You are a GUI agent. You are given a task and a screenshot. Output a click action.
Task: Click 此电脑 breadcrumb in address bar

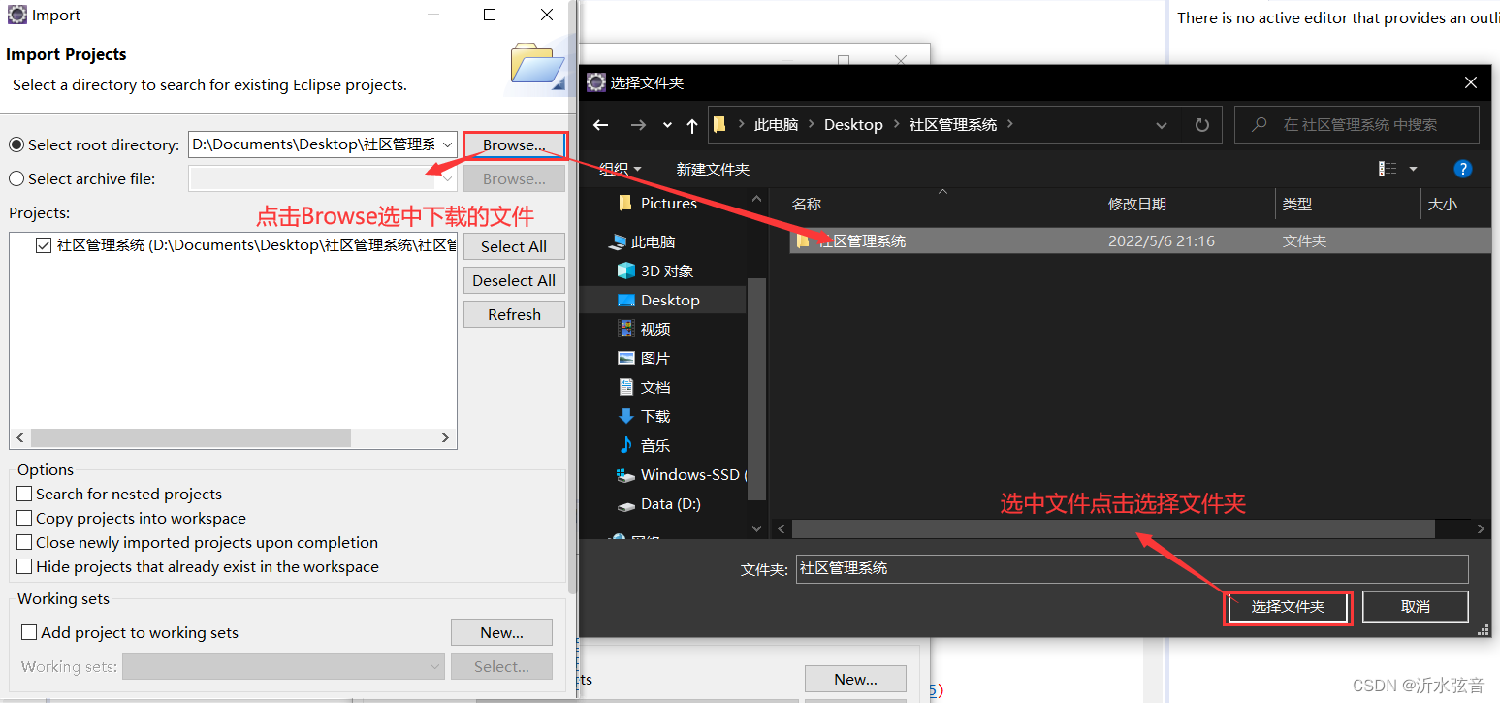point(777,125)
